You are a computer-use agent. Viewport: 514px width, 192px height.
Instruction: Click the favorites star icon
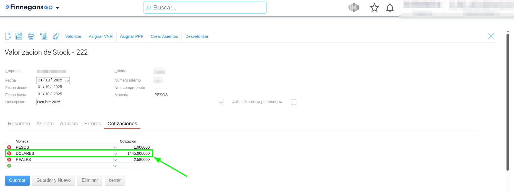coord(374,8)
